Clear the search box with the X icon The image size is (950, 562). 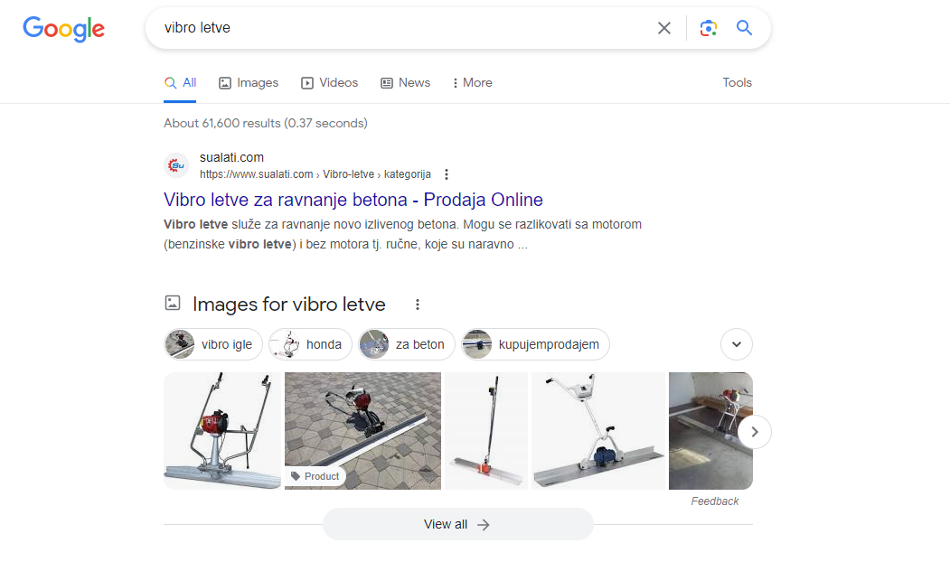click(664, 28)
